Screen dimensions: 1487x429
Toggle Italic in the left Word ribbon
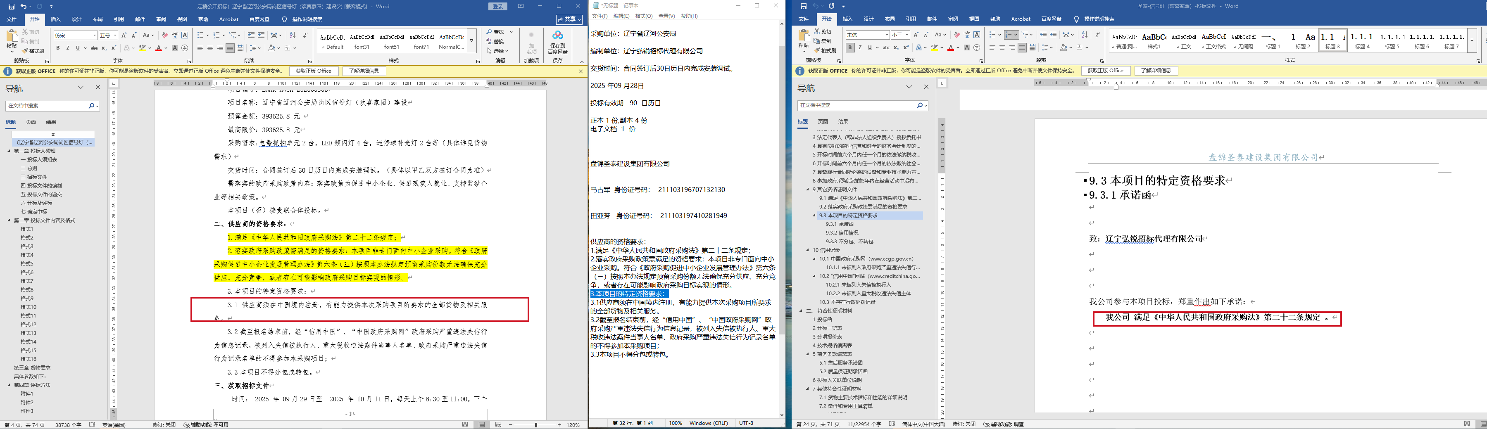tap(67, 48)
